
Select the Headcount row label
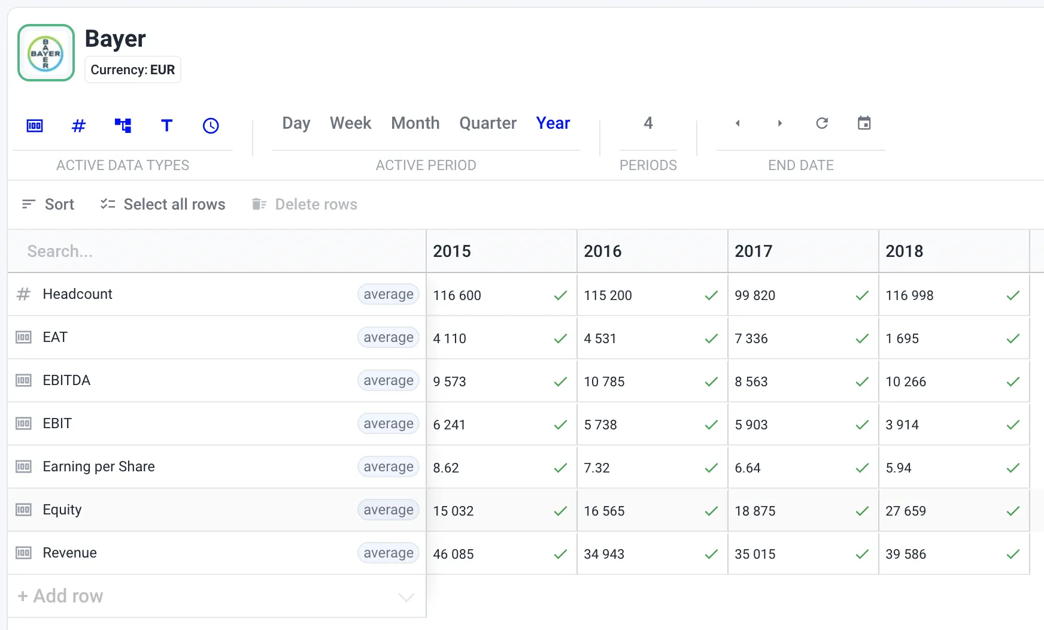click(78, 294)
